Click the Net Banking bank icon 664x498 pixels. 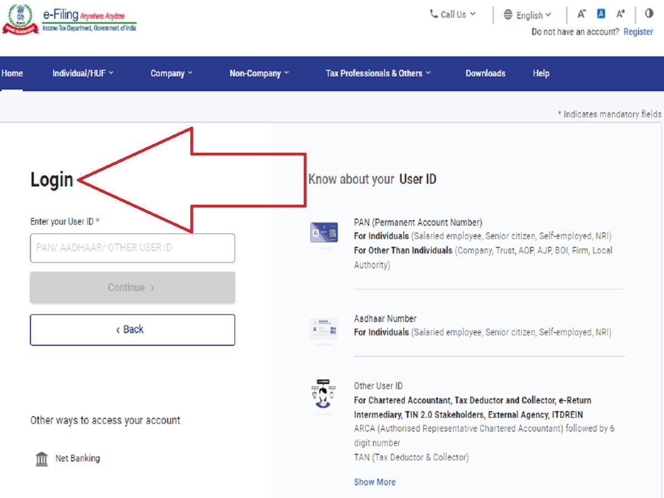point(41,458)
